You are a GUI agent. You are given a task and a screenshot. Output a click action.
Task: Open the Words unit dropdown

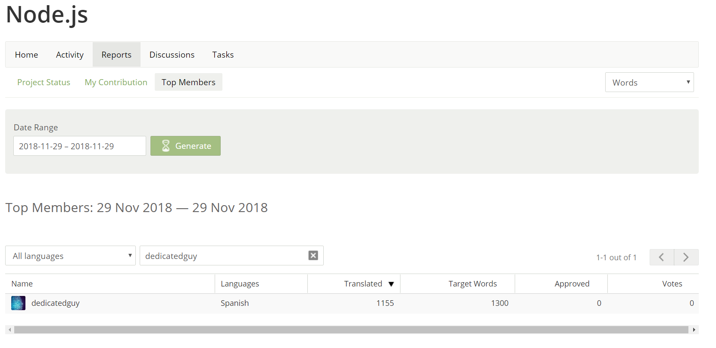650,82
